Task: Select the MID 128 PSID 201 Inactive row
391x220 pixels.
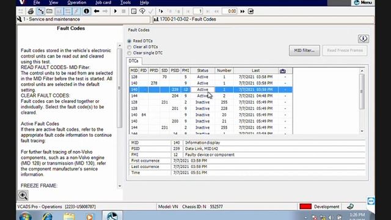Action: pos(211,109)
